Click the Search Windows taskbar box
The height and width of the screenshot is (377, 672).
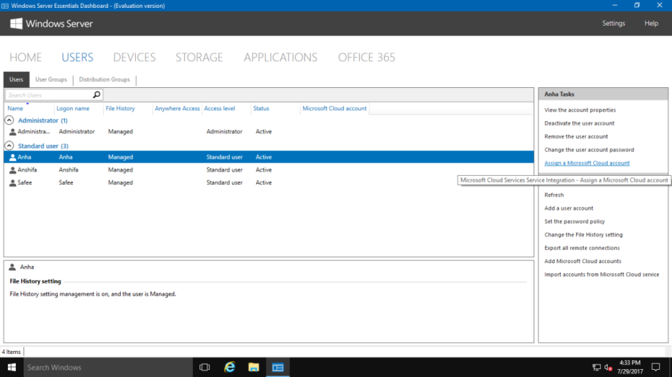point(108,367)
